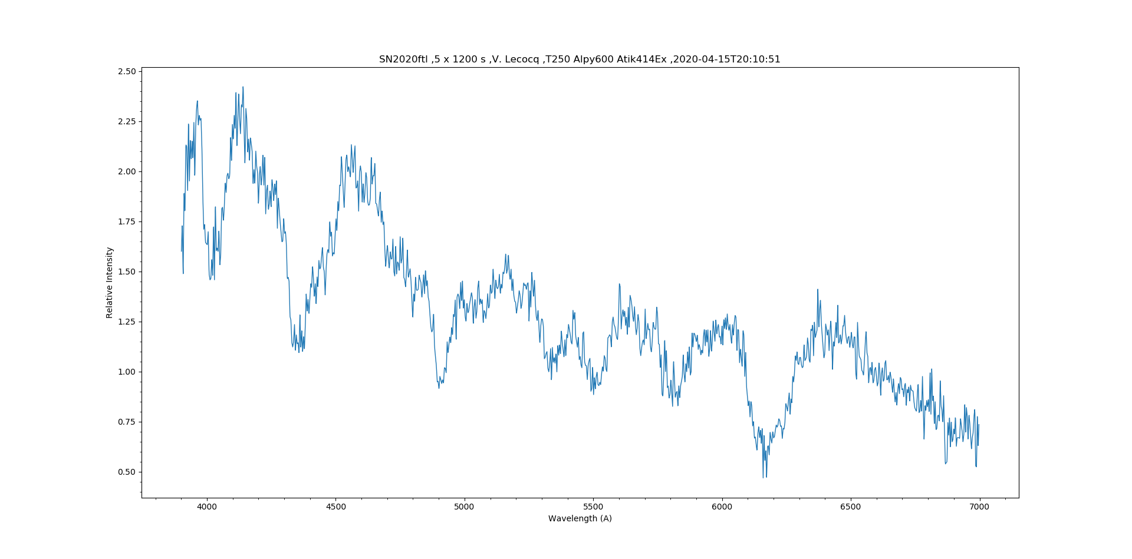Screen dimensions: 1132x559
Task: Click the 0.50 y-axis tick label
Action: [x=127, y=472]
